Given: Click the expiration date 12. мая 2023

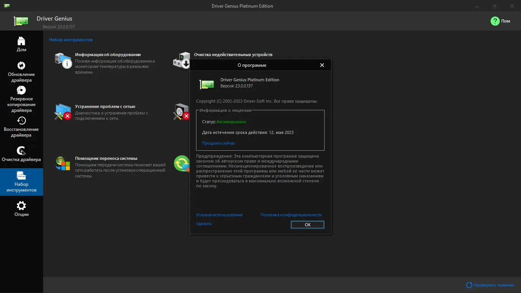Looking at the screenshot, I should coord(281,132).
